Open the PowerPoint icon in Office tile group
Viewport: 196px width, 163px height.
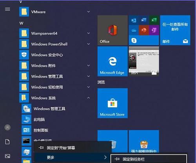coord(144,30)
